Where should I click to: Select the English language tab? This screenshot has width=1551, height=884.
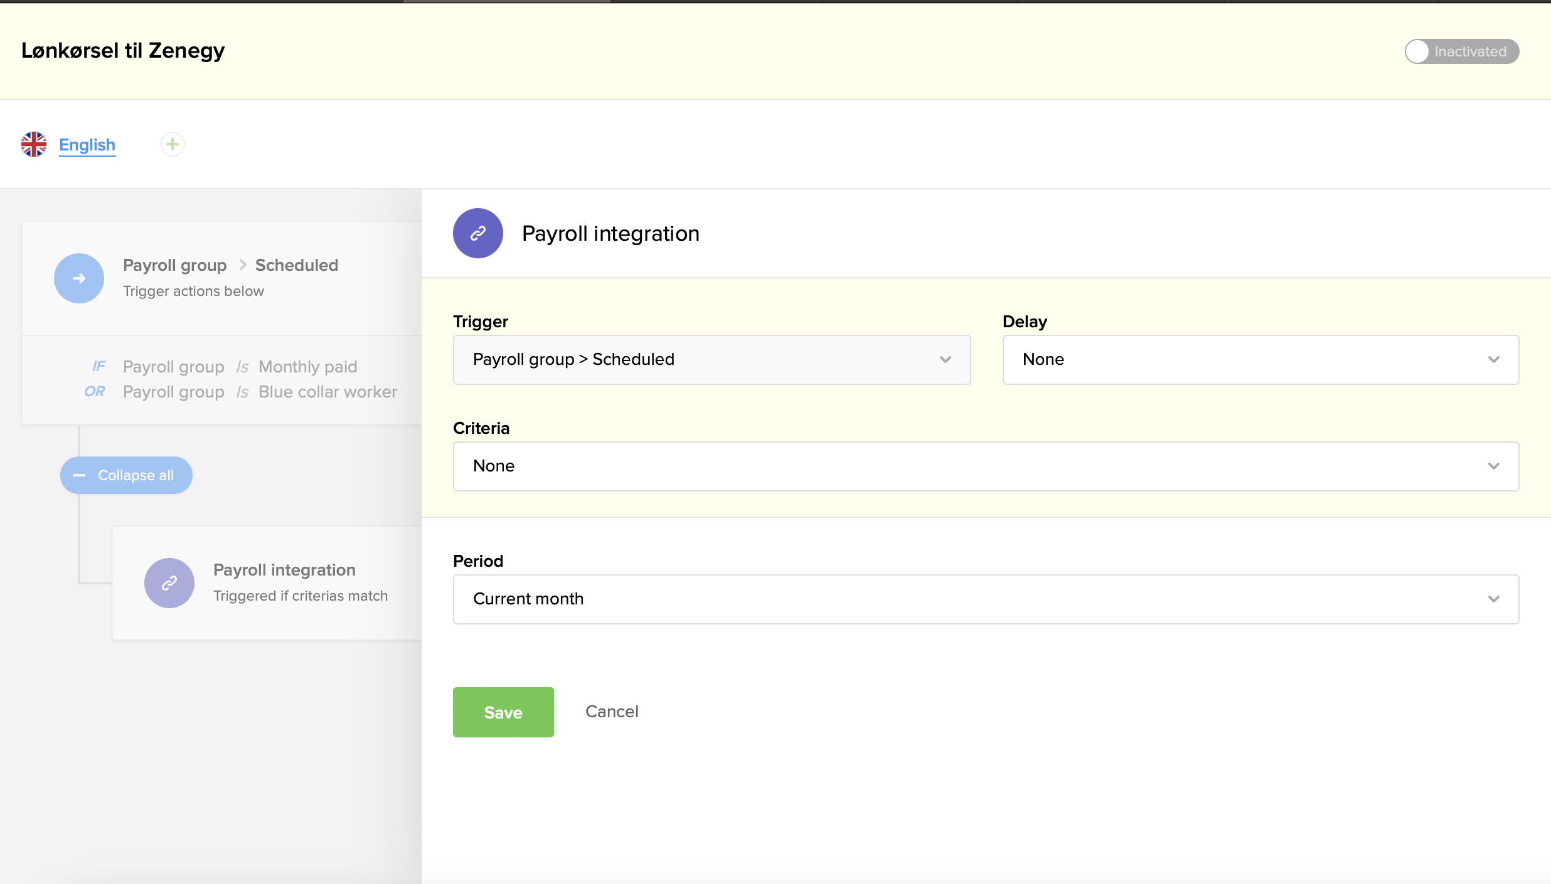[87, 145]
